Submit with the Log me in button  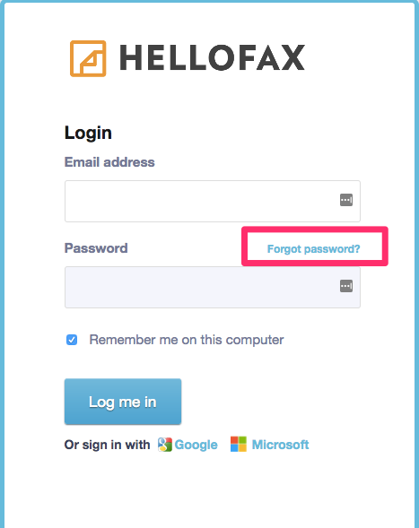(123, 402)
